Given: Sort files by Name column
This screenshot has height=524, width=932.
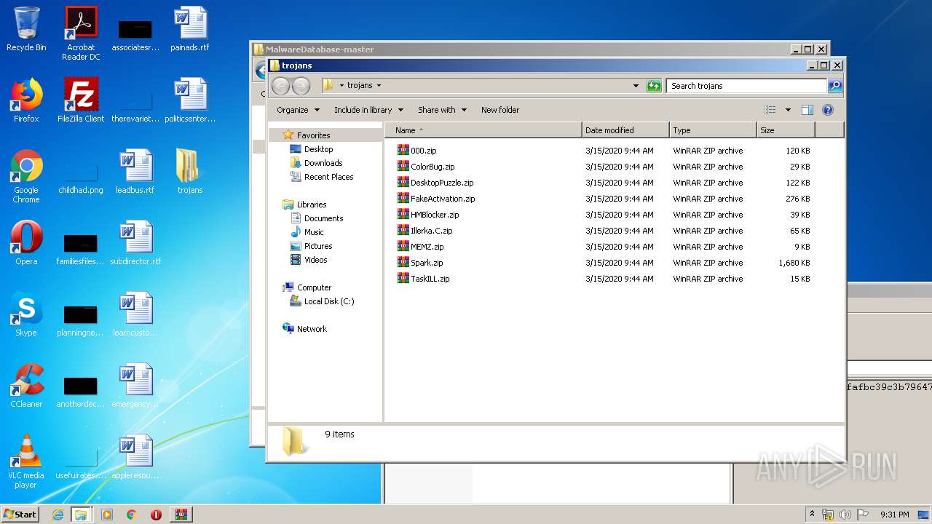Looking at the screenshot, I should [483, 130].
